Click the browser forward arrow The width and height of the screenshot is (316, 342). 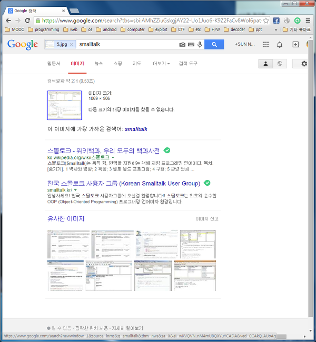click(18, 21)
